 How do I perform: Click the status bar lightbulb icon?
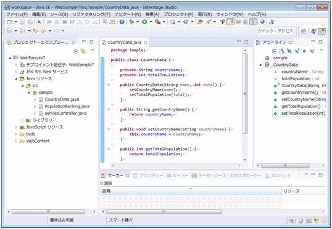coord(301,221)
